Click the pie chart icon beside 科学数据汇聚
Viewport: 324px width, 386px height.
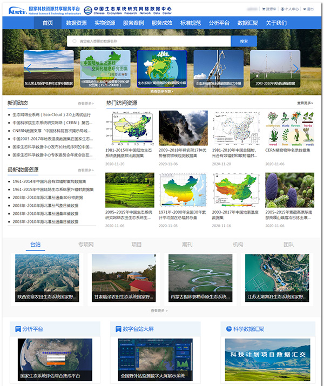228,329
